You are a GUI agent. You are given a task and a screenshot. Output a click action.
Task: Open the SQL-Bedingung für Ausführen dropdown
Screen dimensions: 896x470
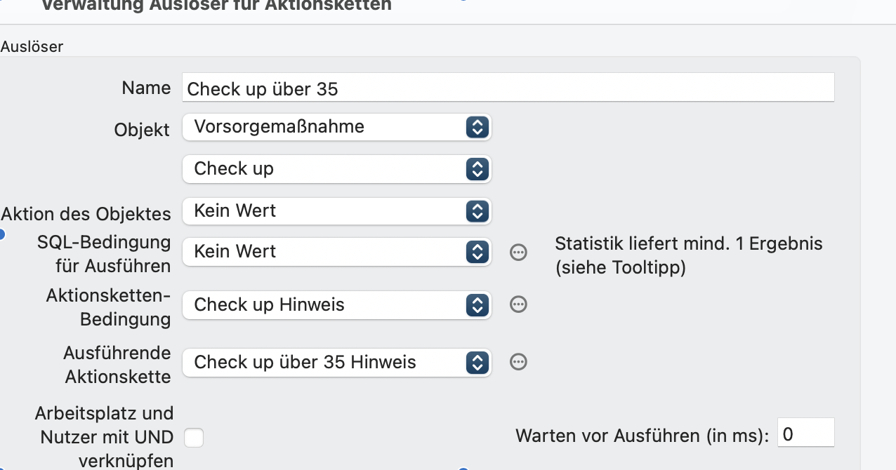point(336,252)
